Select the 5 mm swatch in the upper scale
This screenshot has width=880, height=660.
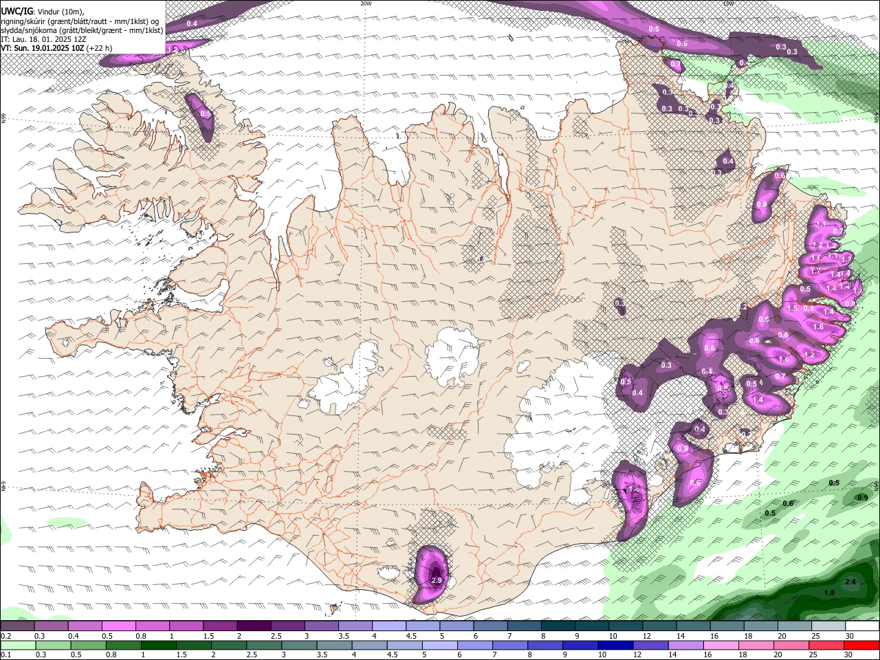[x=455, y=626]
